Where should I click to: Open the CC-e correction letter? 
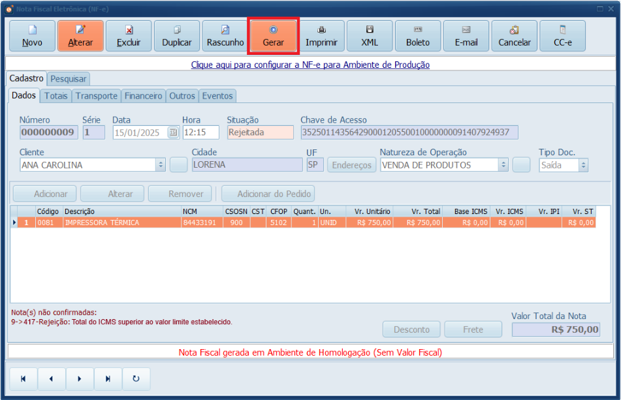[562, 36]
